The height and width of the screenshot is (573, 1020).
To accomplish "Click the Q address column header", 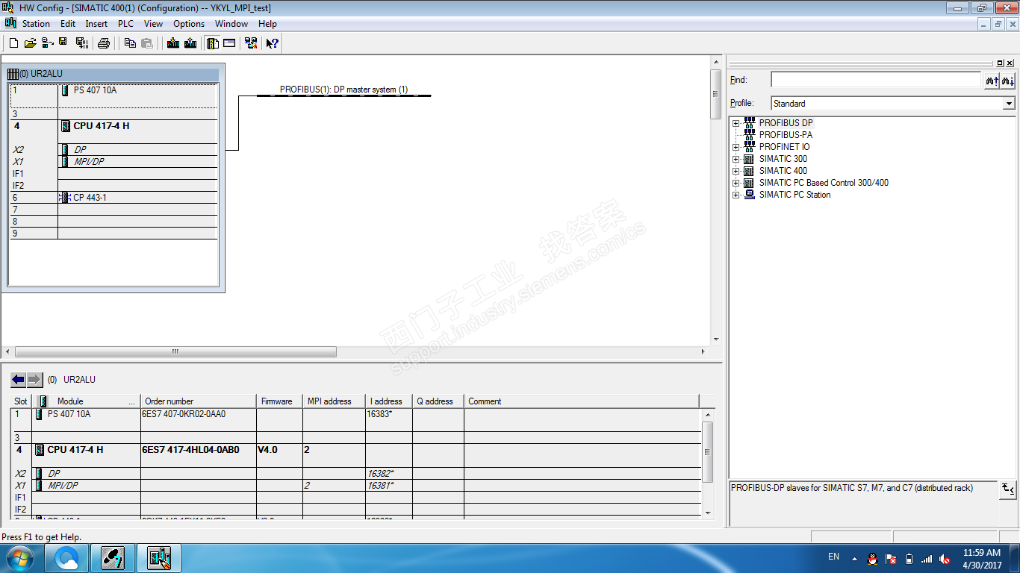I will [438, 401].
